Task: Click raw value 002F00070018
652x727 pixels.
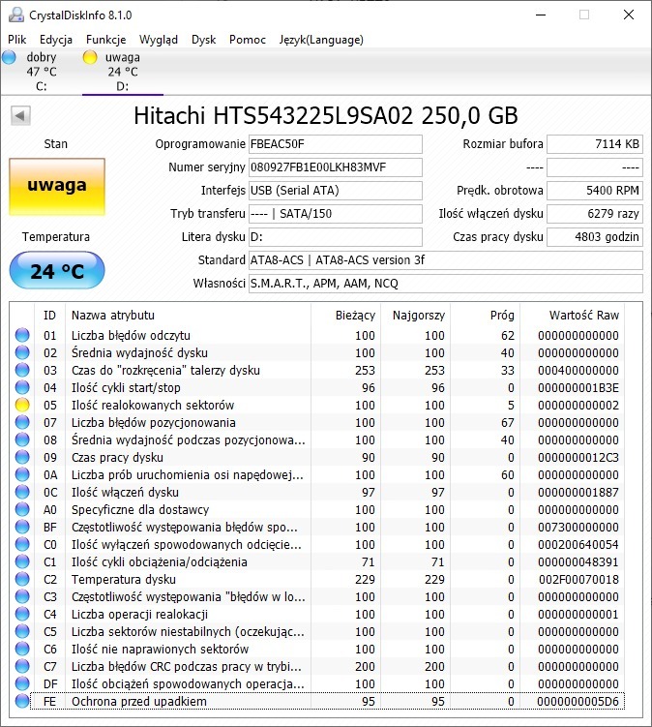Action: tap(578, 579)
